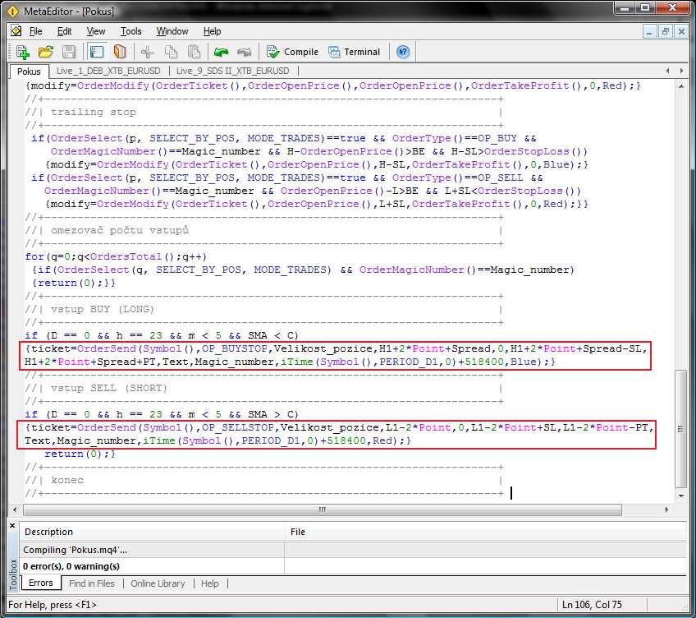The width and height of the screenshot is (696, 618).
Task: Open the Find in Files tab
Action: (x=92, y=583)
